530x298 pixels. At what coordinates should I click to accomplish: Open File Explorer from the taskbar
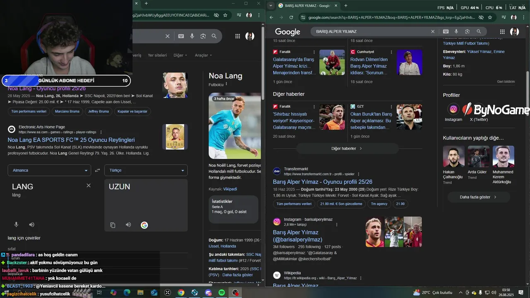coord(140,293)
